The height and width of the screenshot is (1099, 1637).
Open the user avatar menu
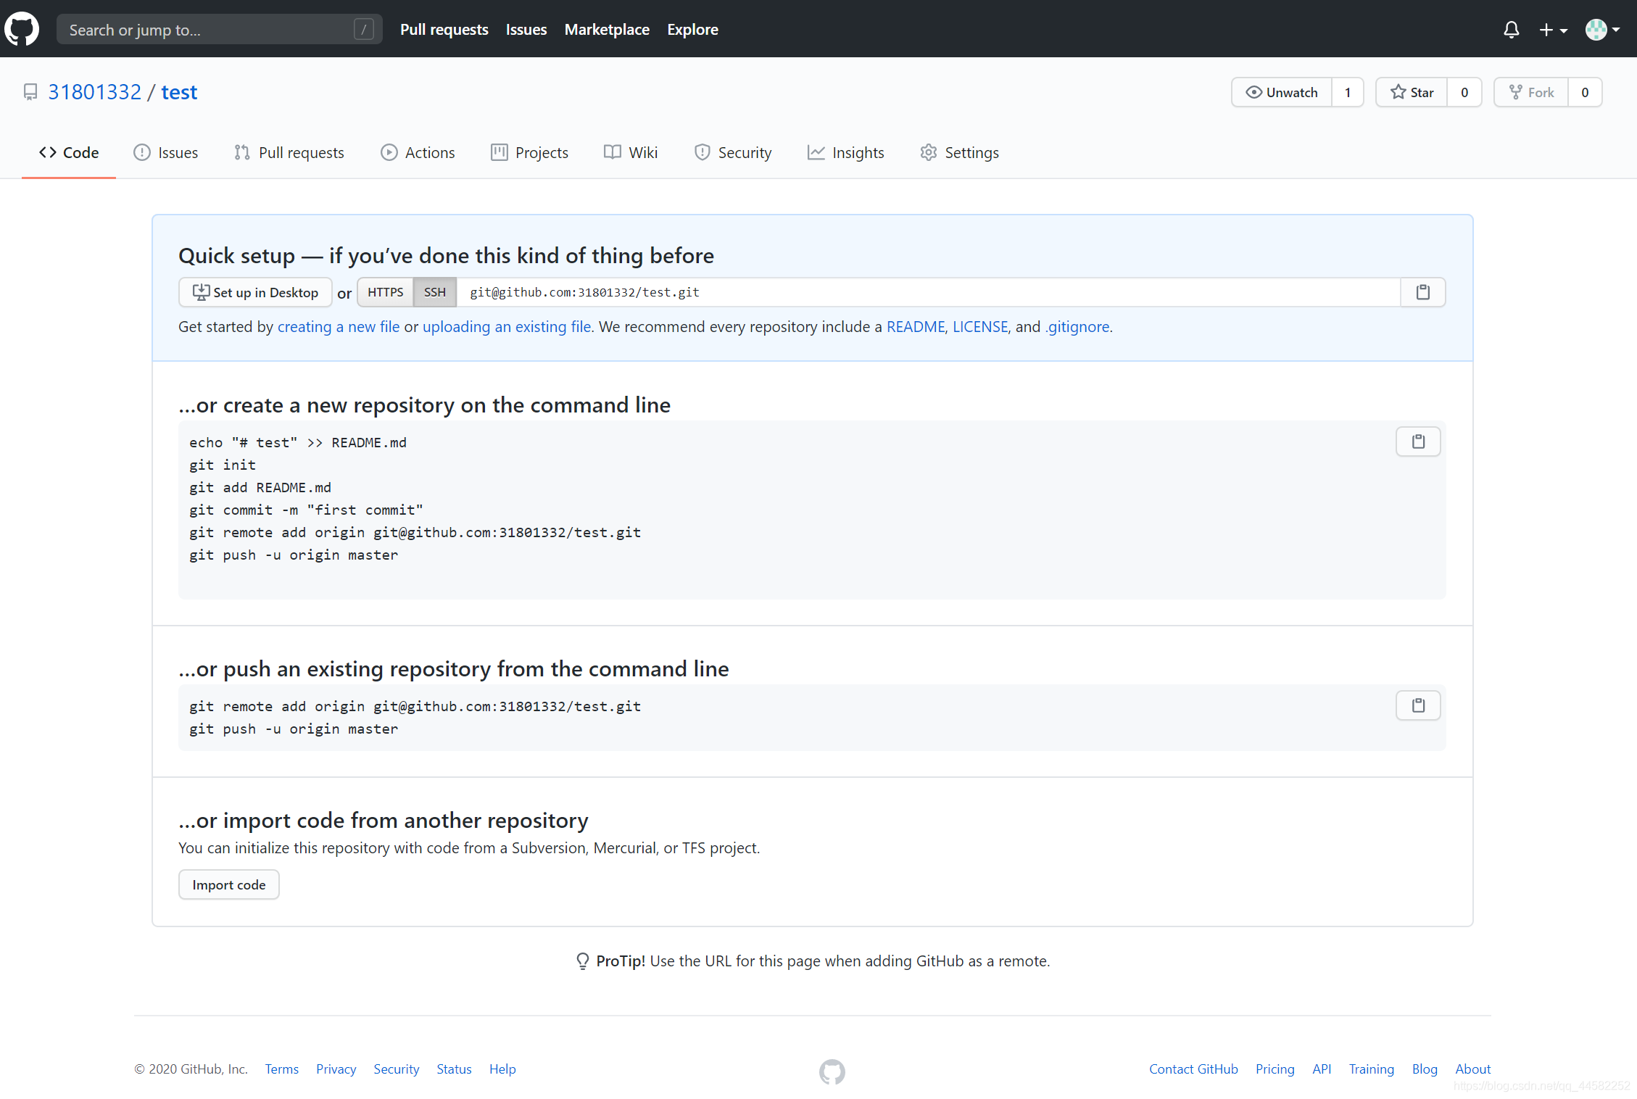tap(1602, 30)
